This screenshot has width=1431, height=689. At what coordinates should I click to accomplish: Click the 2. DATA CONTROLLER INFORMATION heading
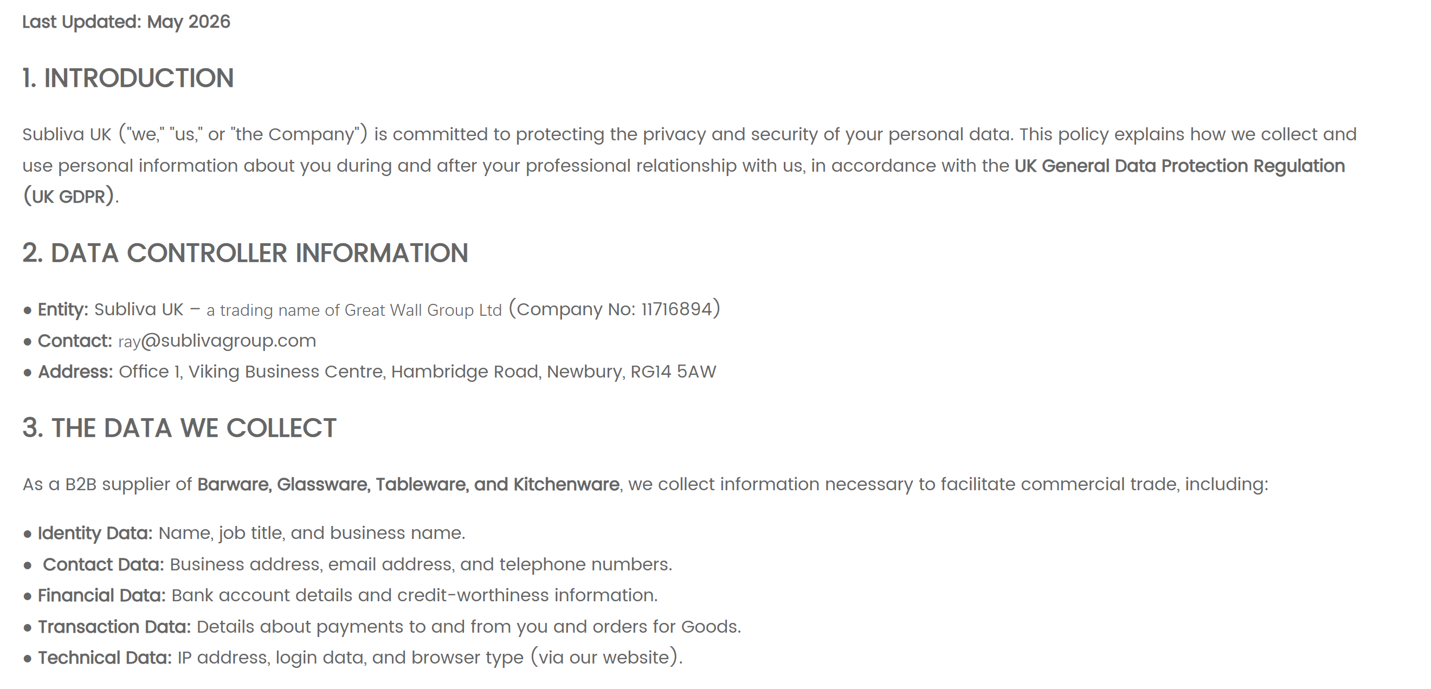pyautogui.click(x=245, y=253)
